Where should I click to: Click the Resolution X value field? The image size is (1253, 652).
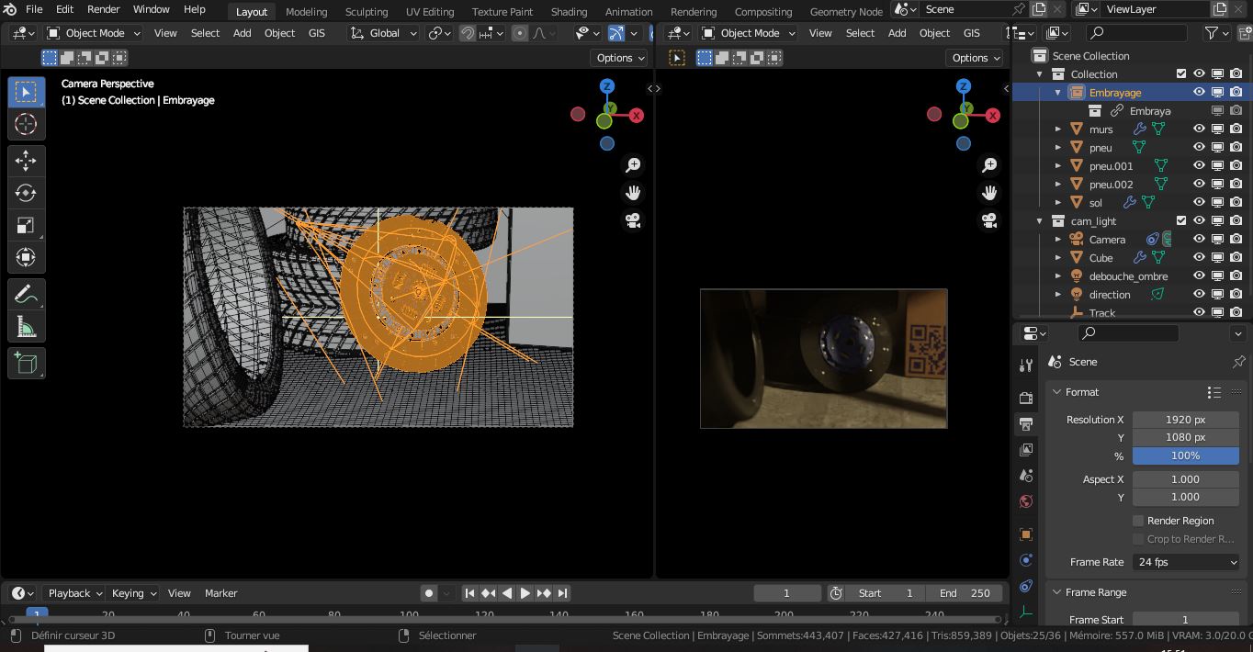click(x=1185, y=420)
